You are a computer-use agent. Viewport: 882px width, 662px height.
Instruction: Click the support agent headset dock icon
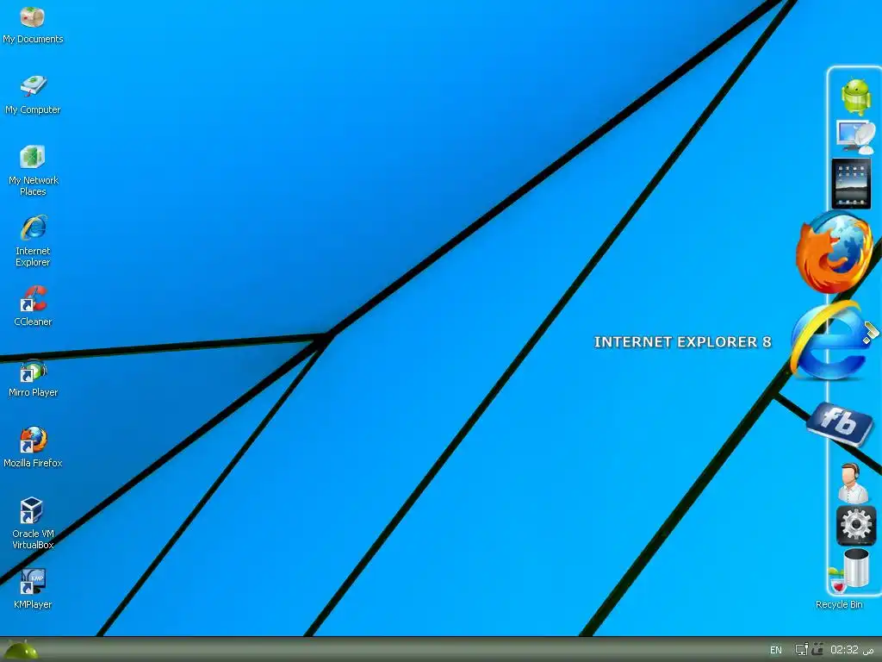[x=853, y=483]
